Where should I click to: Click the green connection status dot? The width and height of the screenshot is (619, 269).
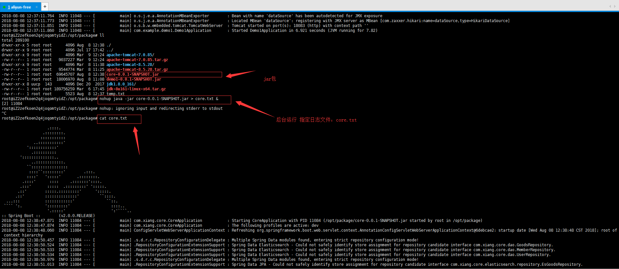coord(4,7)
